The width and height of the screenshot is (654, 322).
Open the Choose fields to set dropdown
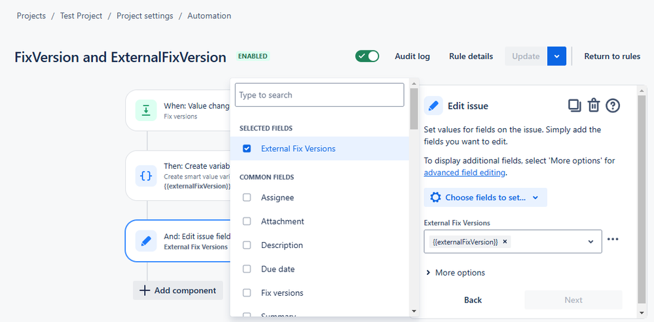486,197
